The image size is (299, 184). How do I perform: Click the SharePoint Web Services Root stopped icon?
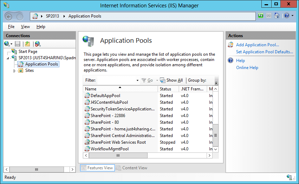click(x=87, y=142)
